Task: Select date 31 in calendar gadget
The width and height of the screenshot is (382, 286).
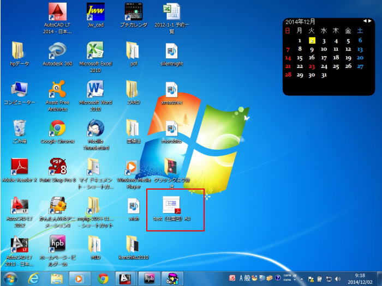Action: point(324,75)
